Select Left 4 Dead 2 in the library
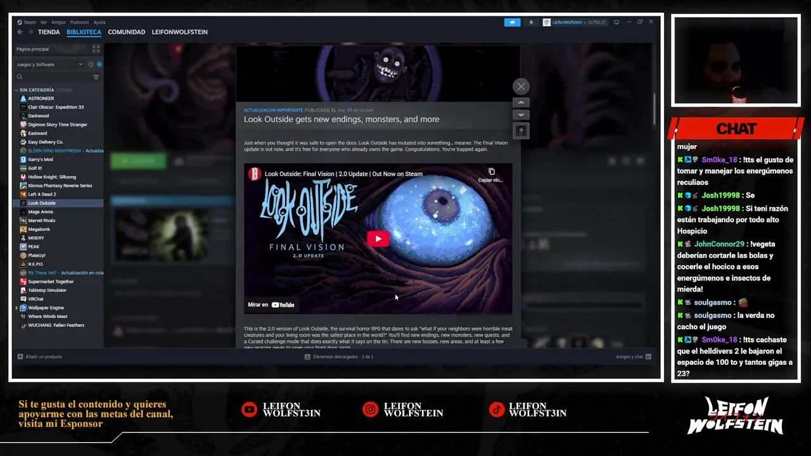 pyautogui.click(x=42, y=194)
